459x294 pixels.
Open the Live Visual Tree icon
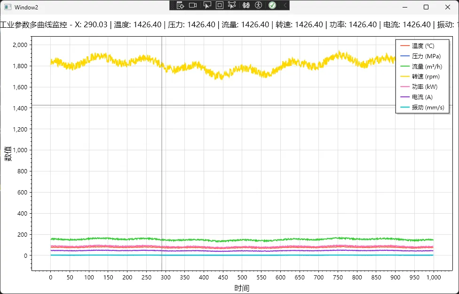[180, 5]
